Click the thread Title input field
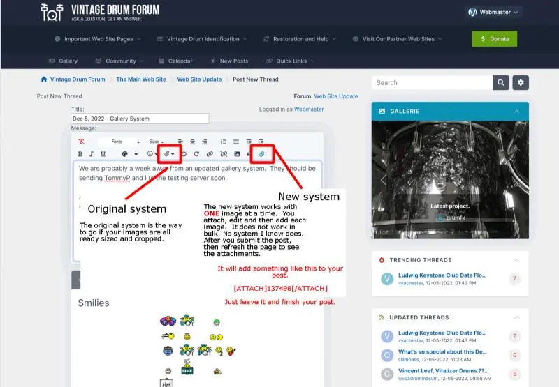Image resolution: width=559 pixels, height=387 pixels. [140, 119]
